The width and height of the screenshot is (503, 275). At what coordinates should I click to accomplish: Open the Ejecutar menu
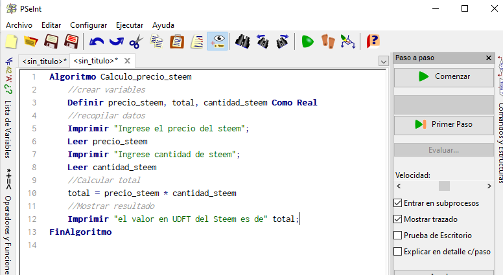click(130, 25)
